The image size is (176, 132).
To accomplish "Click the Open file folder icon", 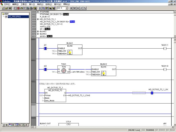I will coord(7,8).
